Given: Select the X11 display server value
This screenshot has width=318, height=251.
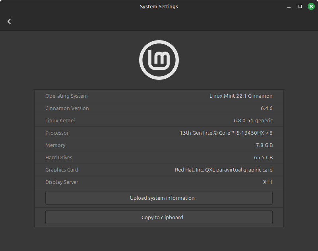Looking at the screenshot, I should point(268,182).
